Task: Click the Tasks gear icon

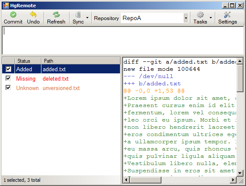Action: click(200, 15)
